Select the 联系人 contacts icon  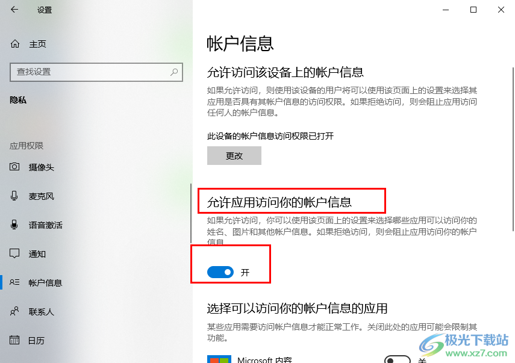point(14,311)
